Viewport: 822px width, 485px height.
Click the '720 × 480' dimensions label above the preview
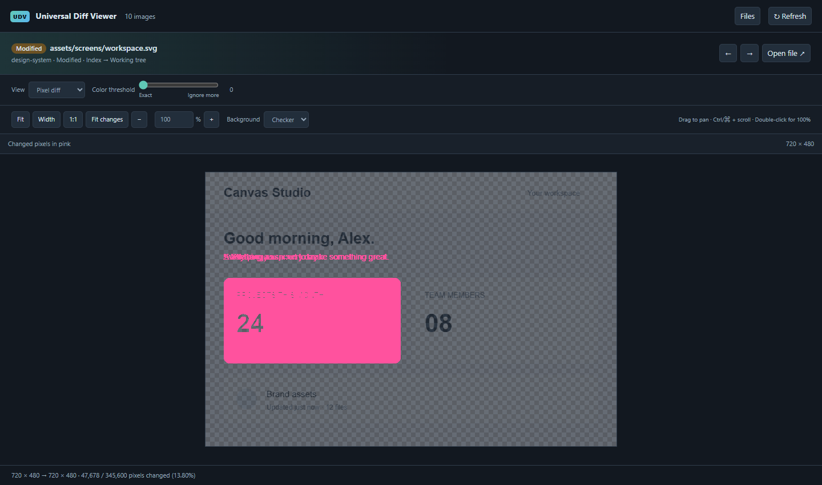(800, 144)
